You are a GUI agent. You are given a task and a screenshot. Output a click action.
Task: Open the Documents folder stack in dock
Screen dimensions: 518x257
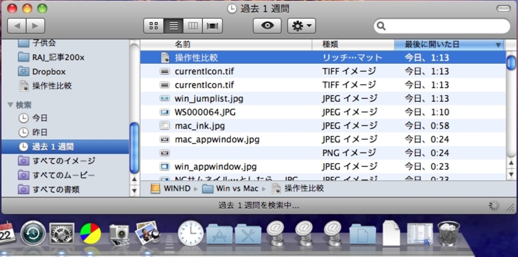363,235
